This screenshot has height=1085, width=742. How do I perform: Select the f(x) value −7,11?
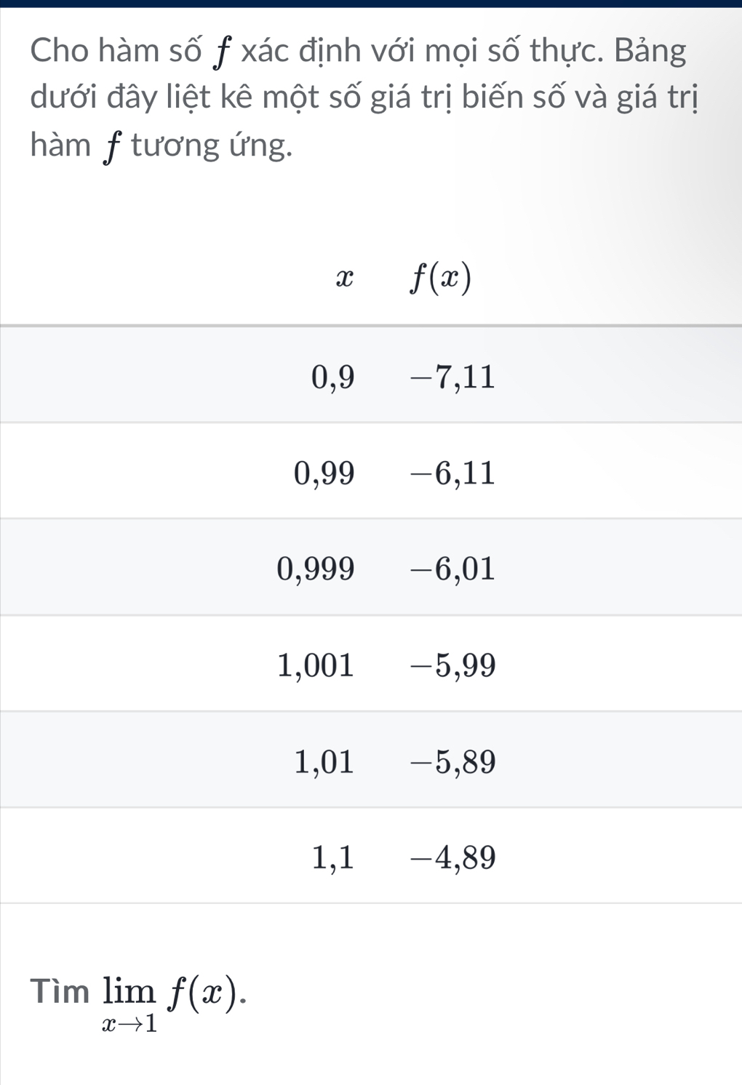(x=452, y=377)
